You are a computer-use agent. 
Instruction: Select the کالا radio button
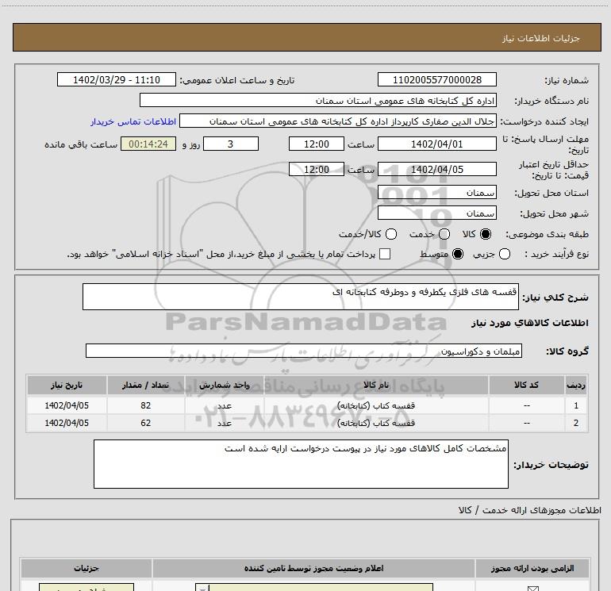pos(486,234)
